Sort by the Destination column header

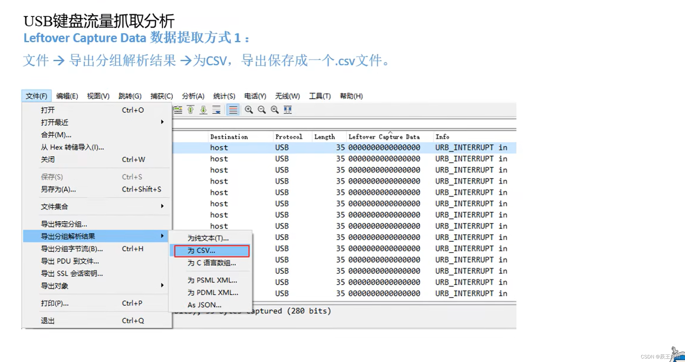point(241,137)
